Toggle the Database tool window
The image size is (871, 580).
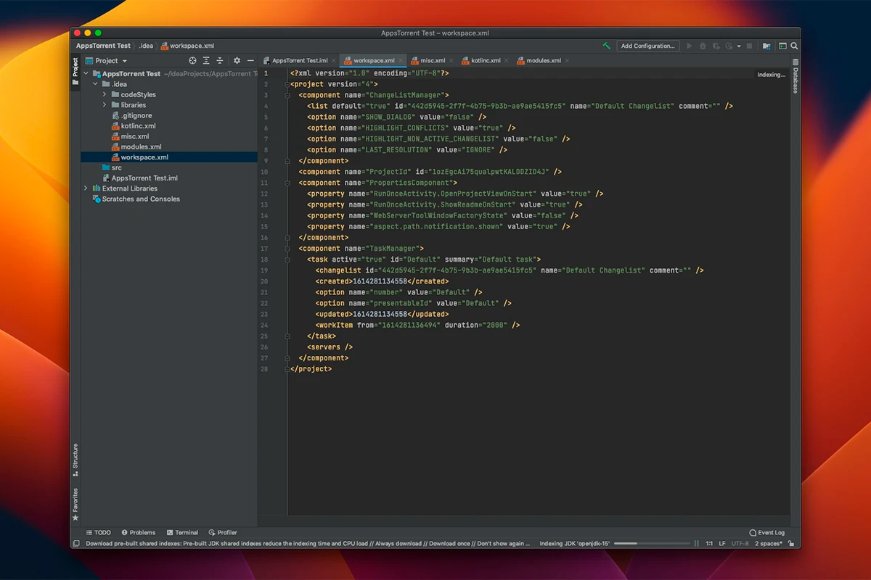[795, 77]
